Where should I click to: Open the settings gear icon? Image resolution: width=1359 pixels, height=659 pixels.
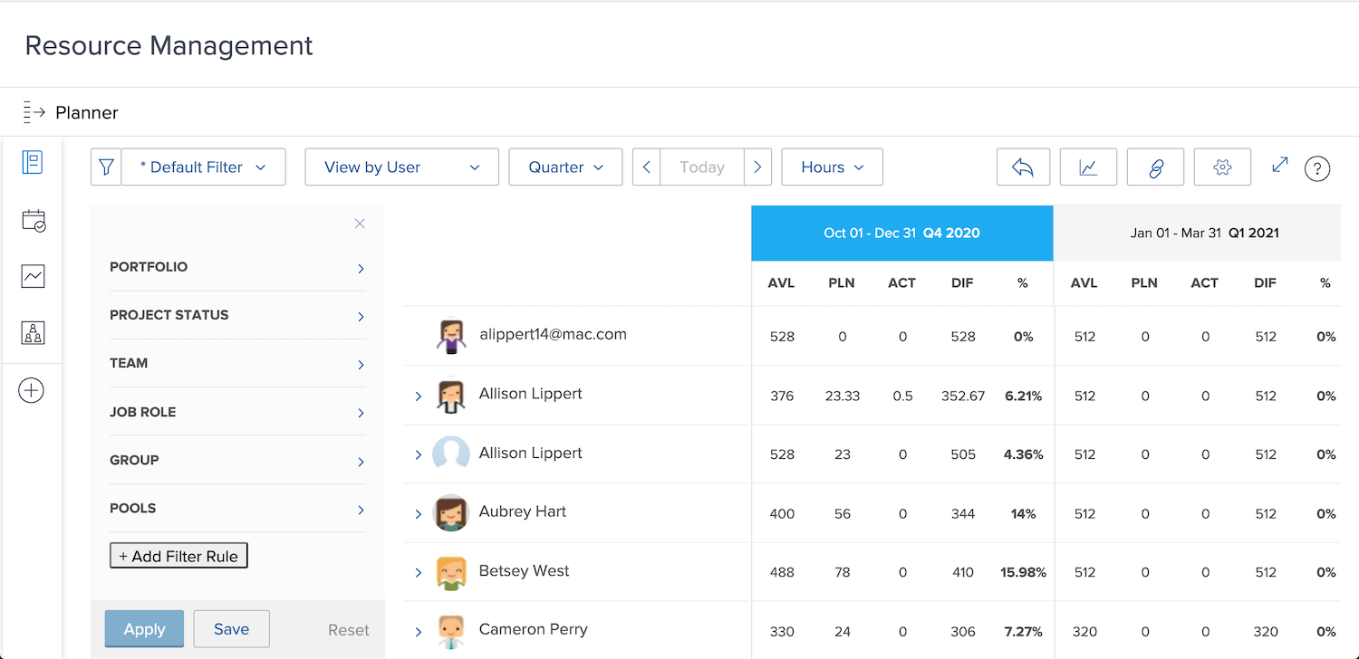click(1222, 167)
